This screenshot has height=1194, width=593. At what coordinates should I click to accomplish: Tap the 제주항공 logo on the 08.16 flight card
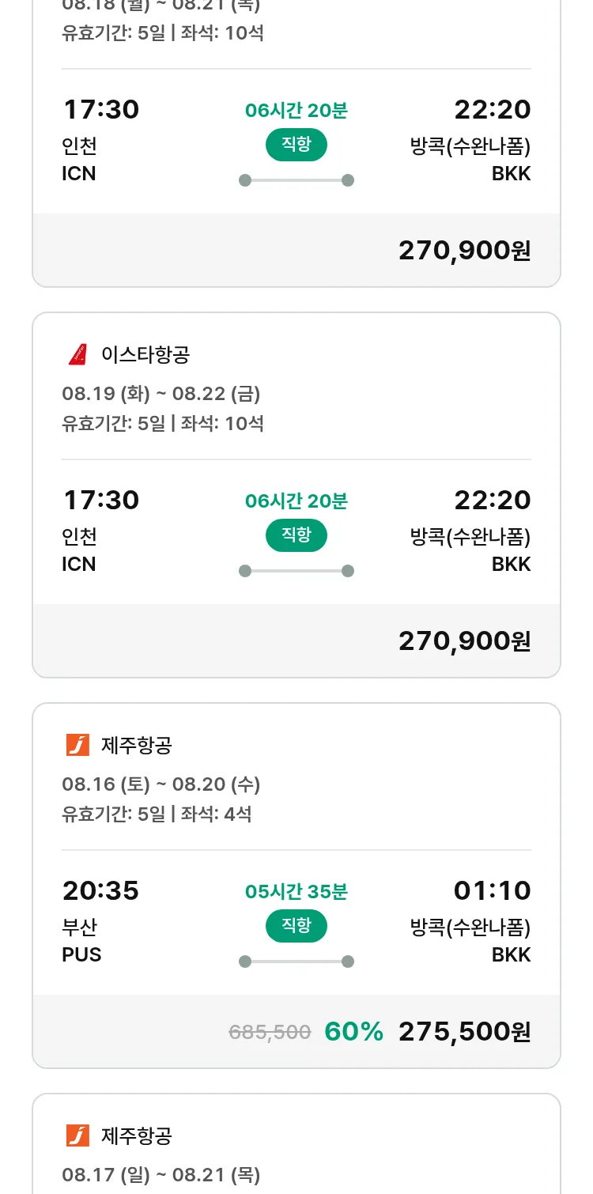(77, 745)
